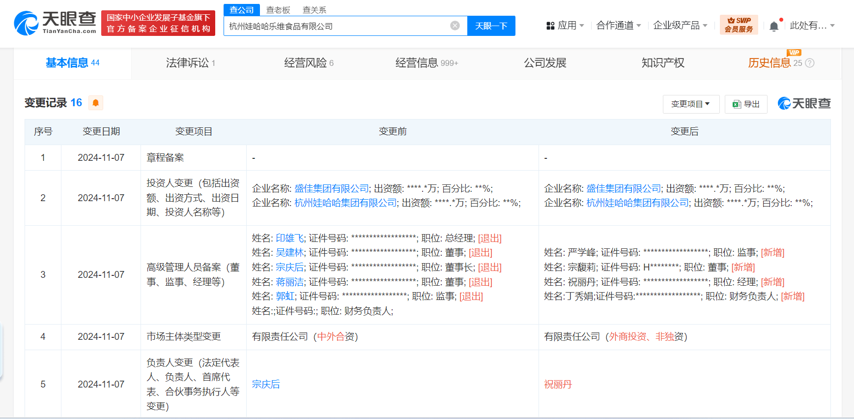Switch to 公司发展 tab
The width and height of the screenshot is (854, 419).
545,63
